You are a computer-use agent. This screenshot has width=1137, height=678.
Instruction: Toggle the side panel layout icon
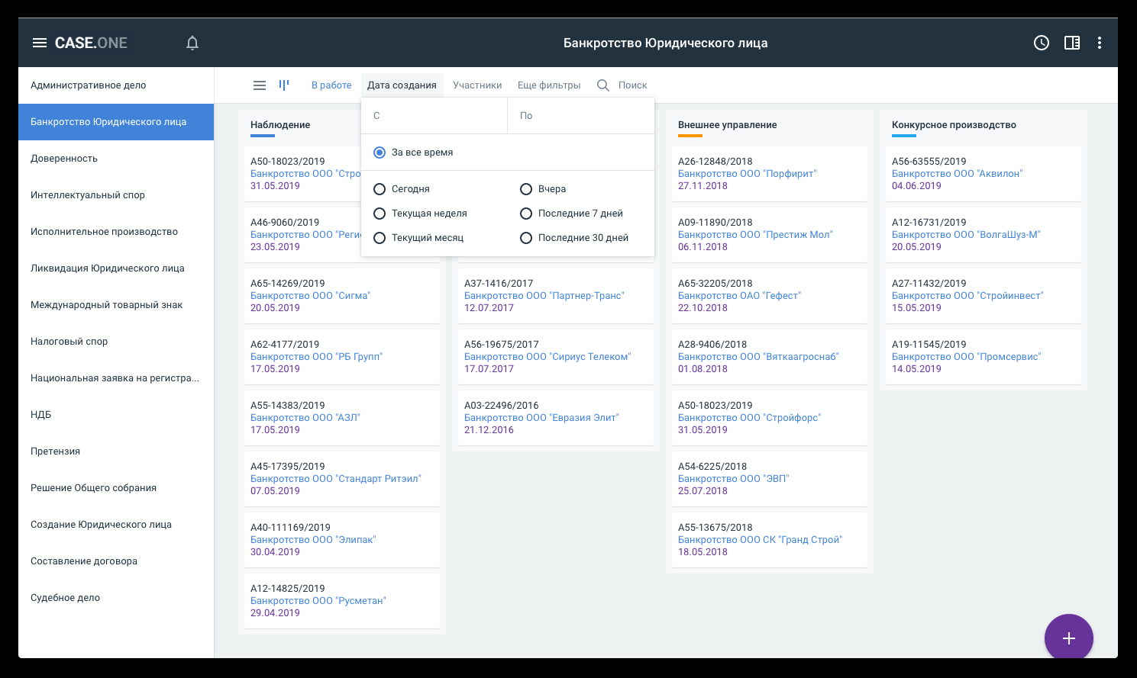point(1072,43)
